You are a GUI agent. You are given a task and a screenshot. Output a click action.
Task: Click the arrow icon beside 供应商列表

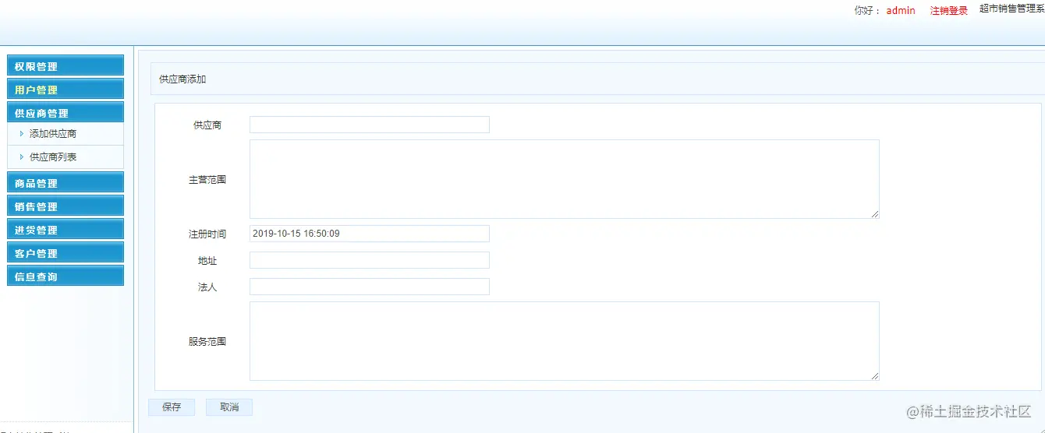tap(22, 157)
